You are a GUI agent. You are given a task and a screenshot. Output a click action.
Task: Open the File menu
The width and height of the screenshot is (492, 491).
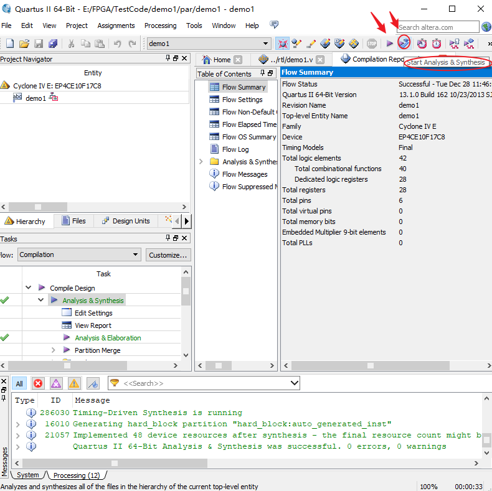(x=6, y=26)
